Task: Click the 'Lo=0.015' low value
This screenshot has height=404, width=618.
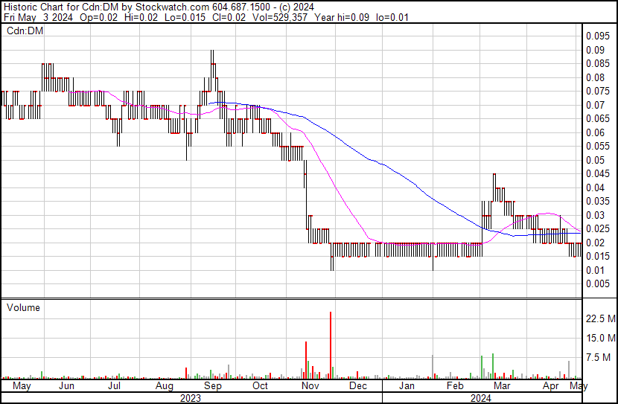Action: (x=185, y=18)
